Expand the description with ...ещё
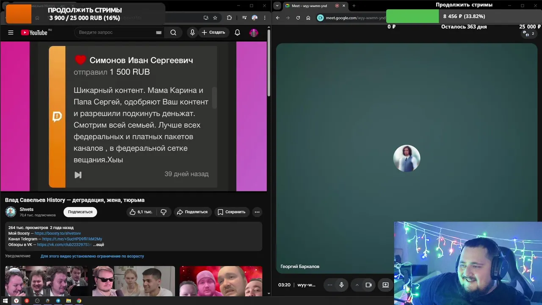The image size is (542, 305). [x=99, y=244]
